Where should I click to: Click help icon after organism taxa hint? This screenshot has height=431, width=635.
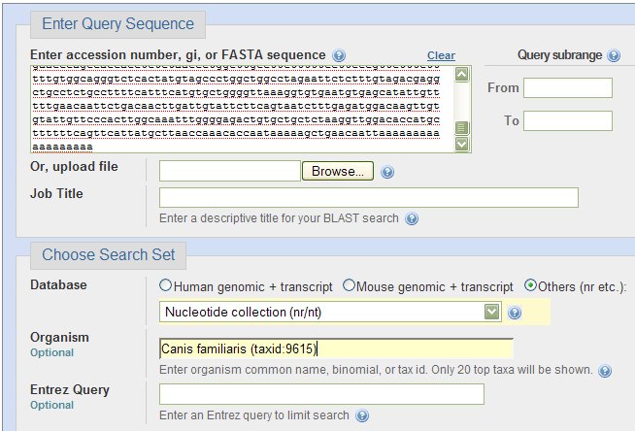(605, 371)
